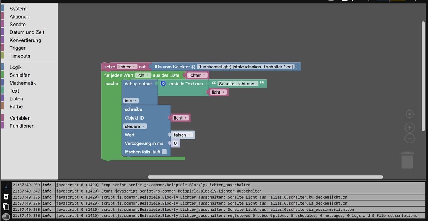428x221 pixels.
Task: Select the 'schreibe' block label
Action: tap(133, 109)
